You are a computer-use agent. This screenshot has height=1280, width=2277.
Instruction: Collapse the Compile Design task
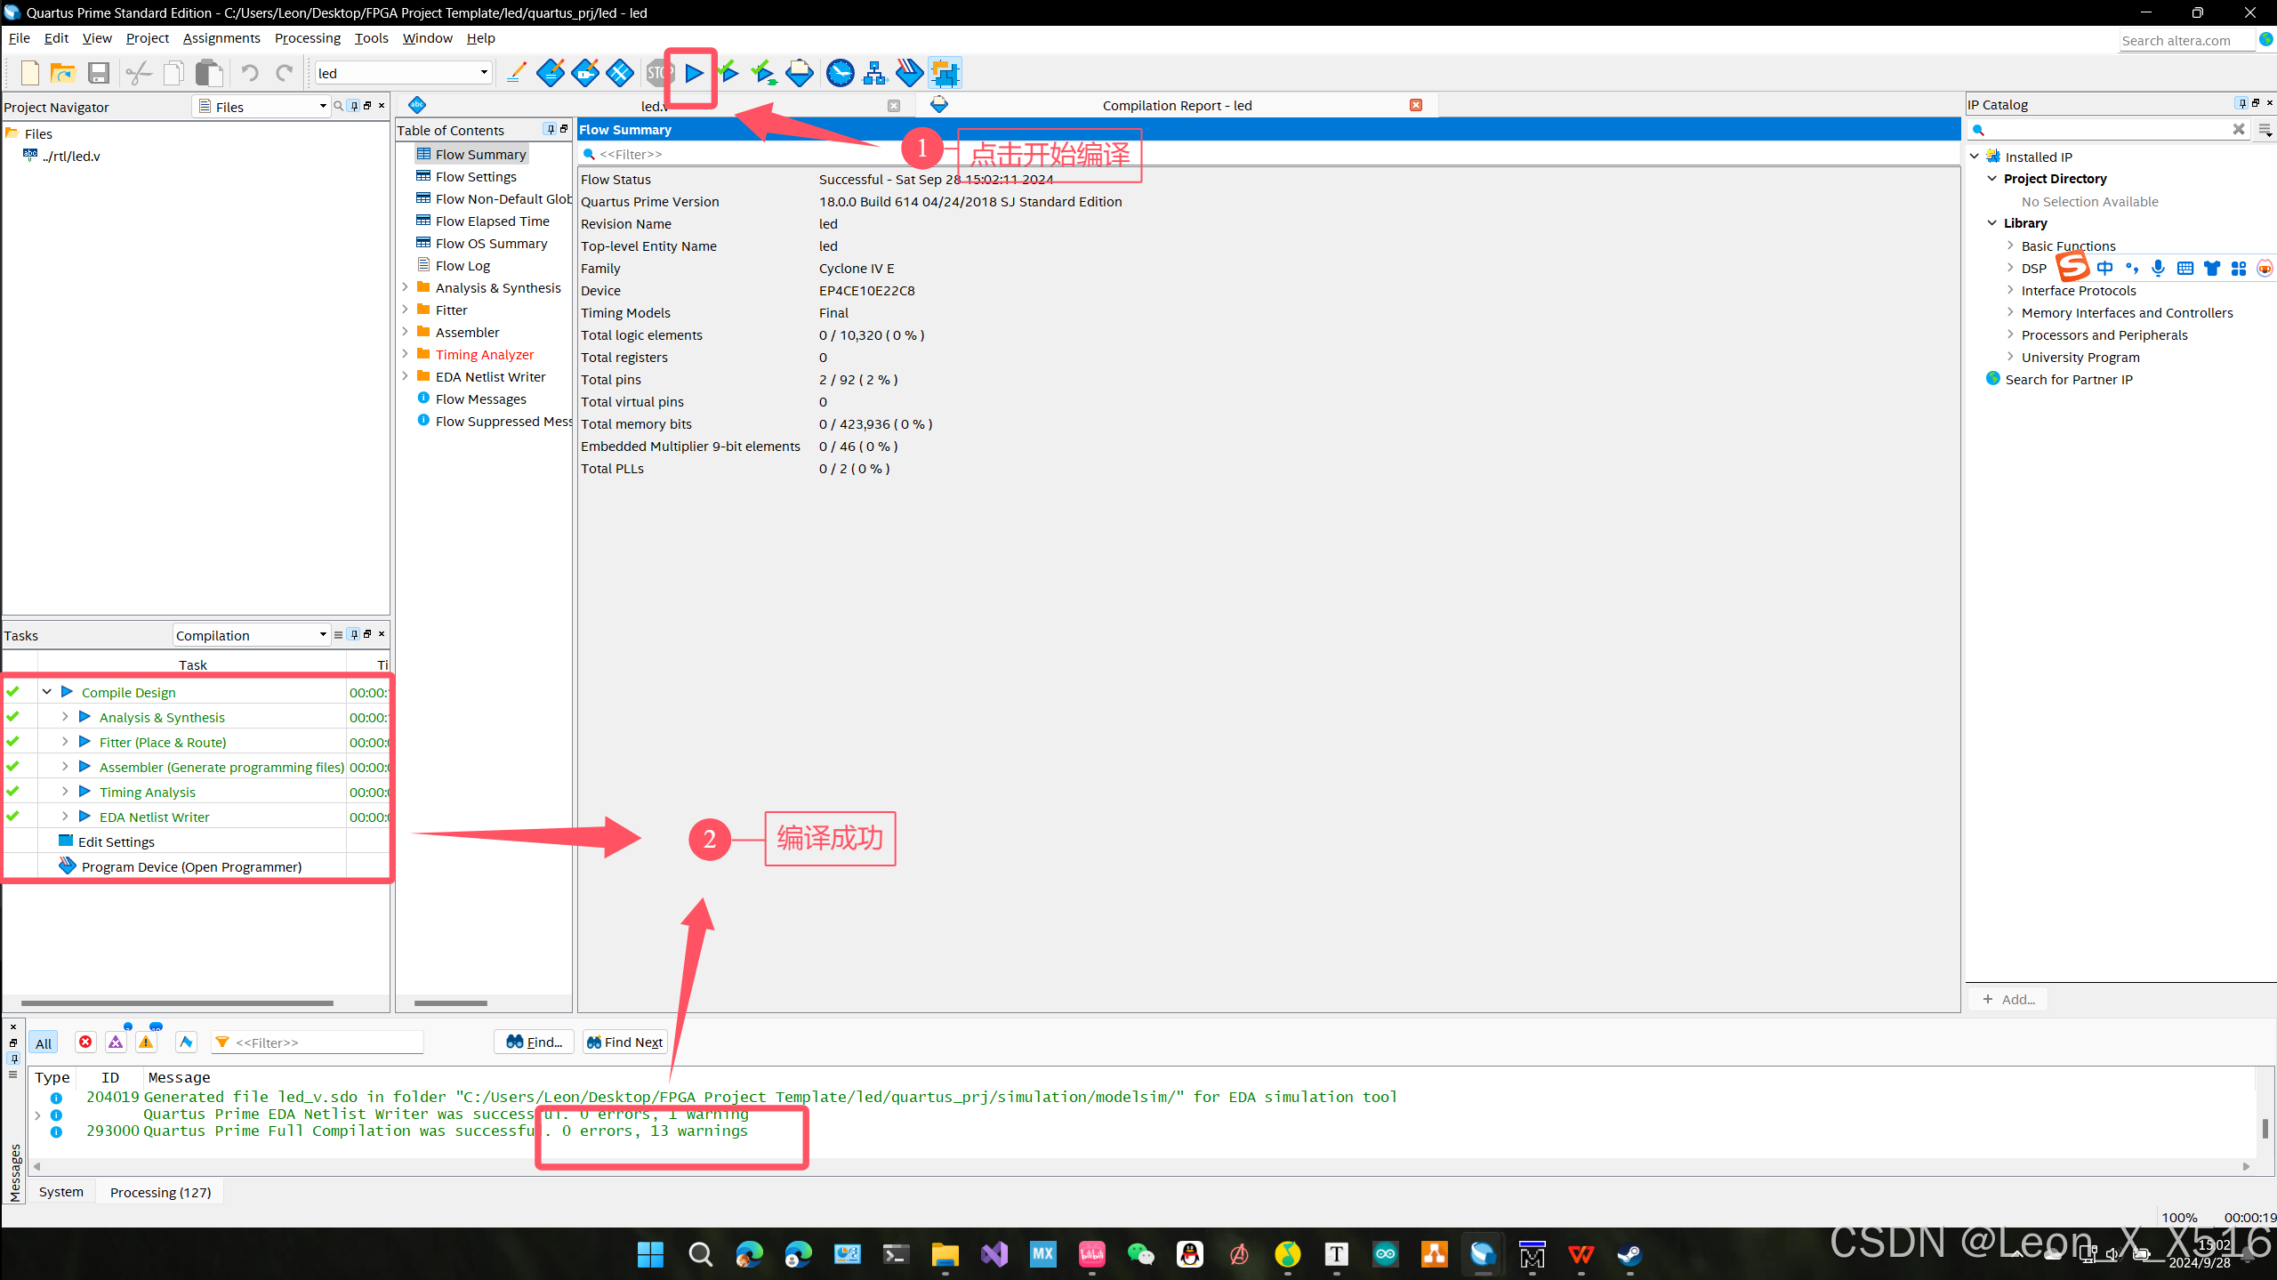pyautogui.click(x=46, y=692)
